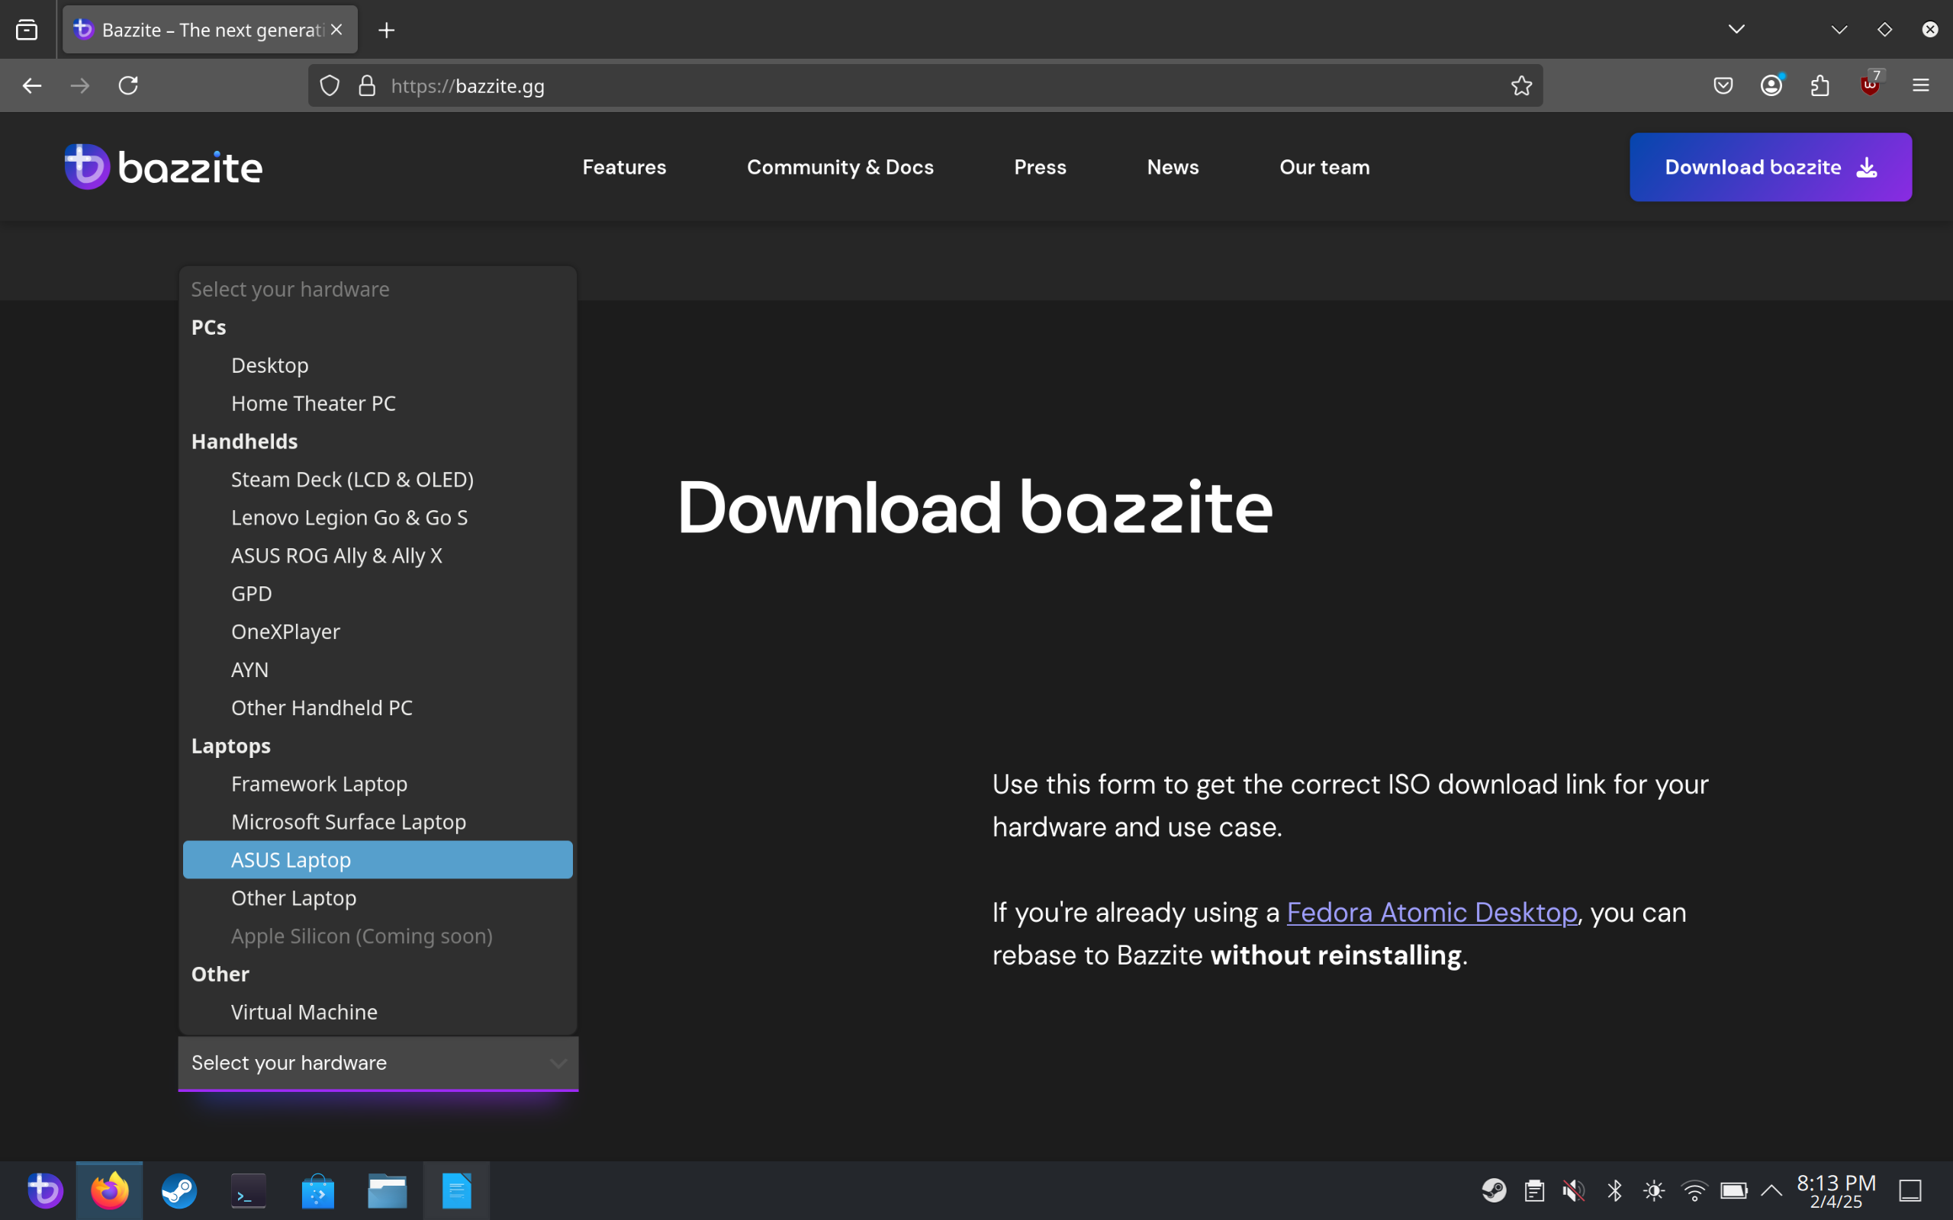The width and height of the screenshot is (1953, 1220).
Task: Follow the Fedora Atomic Desktop link
Action: point(1432,913)
